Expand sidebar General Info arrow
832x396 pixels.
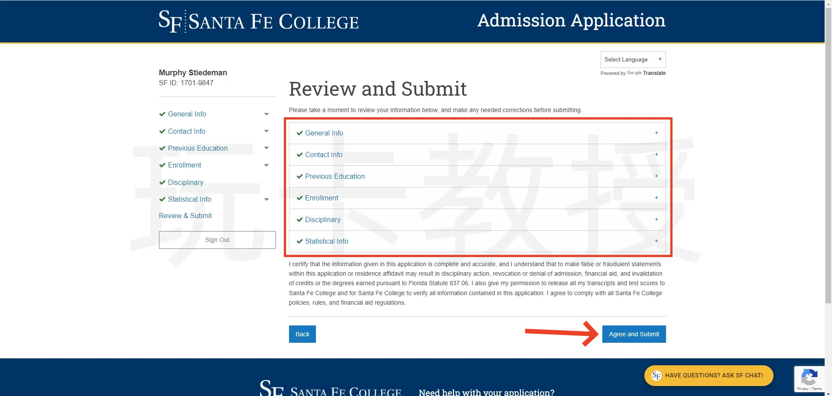click(266, 114)
